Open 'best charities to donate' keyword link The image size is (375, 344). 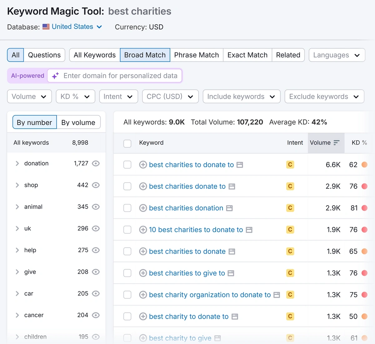[x=187, y=252]
